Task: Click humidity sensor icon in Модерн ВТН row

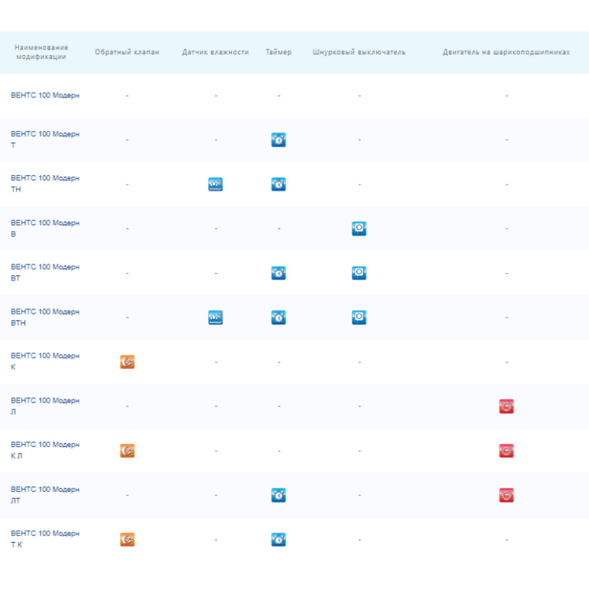Action: pos(216,317)
